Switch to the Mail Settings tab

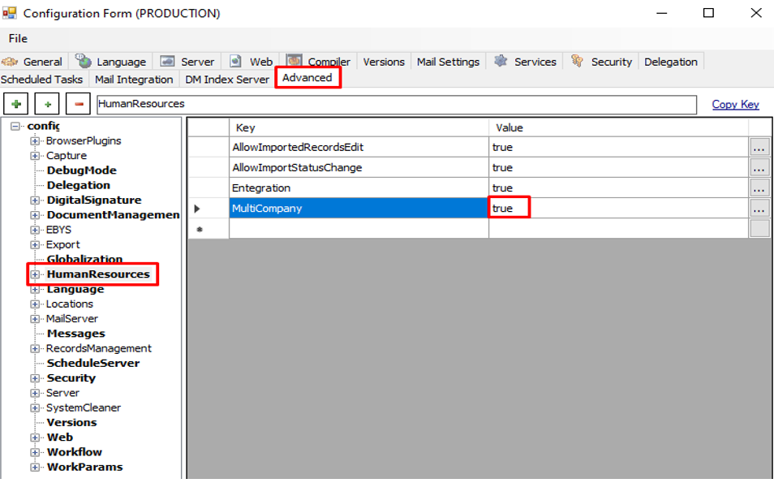pyautogui.click(x=448, y=62)
